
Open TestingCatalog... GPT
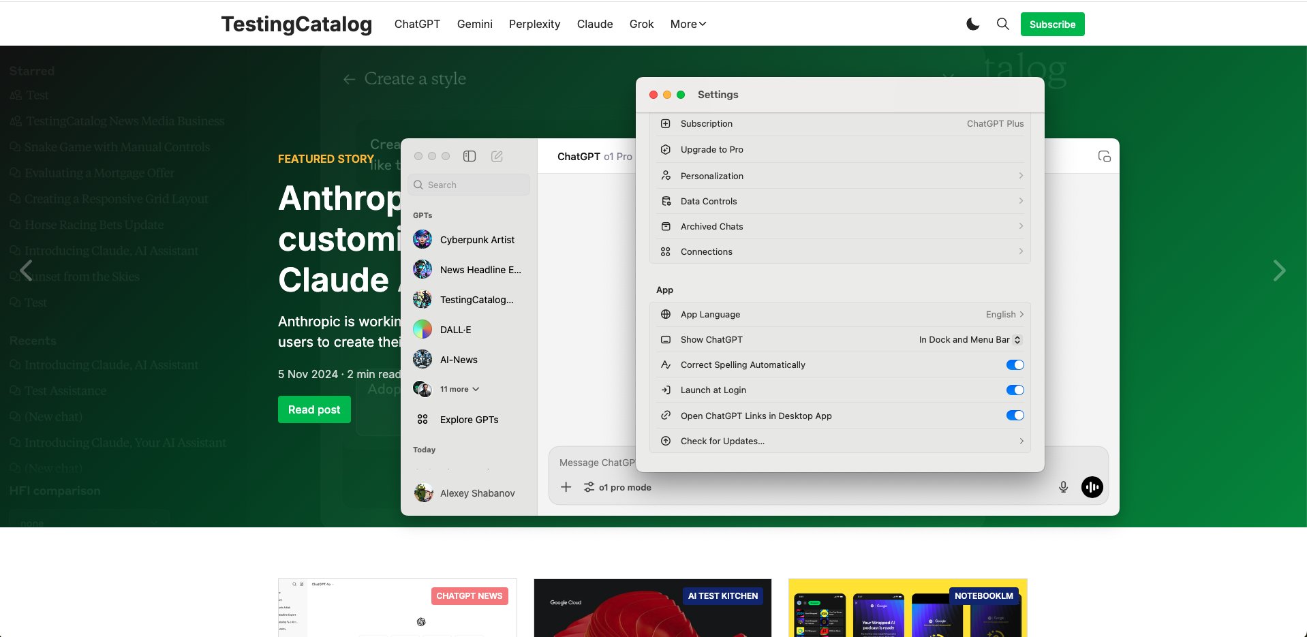pos(469,300)
